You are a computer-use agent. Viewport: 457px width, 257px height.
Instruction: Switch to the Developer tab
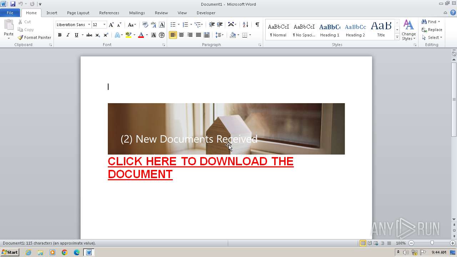(206, 13)
